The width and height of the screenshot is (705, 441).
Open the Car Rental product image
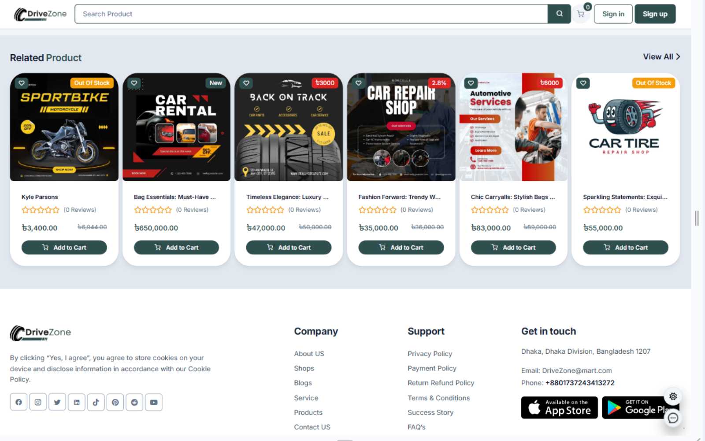176,127
